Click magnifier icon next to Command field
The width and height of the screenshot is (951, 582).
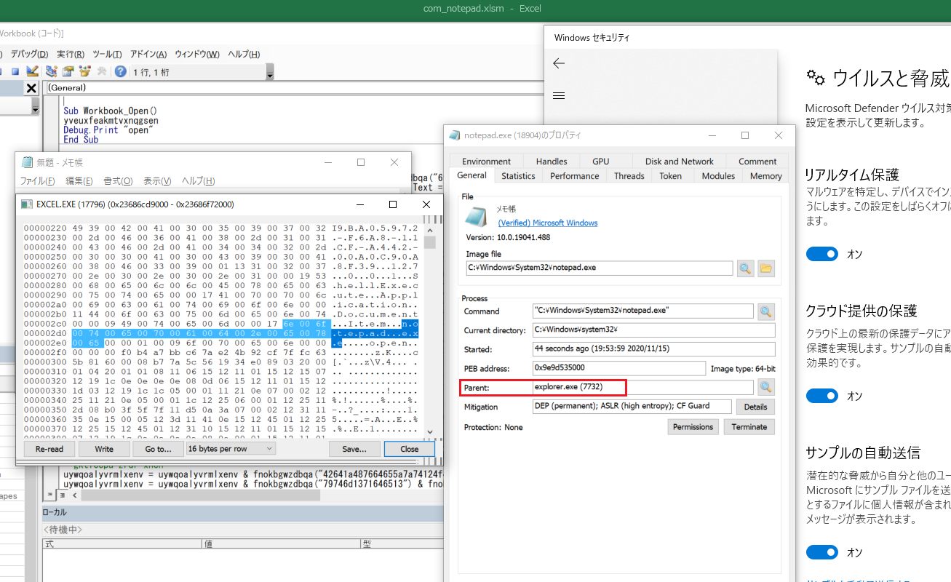point(765,311)
